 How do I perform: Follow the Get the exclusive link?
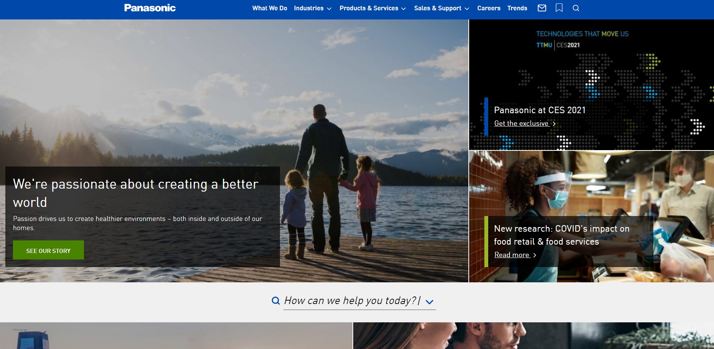click(x=521, y=123)
